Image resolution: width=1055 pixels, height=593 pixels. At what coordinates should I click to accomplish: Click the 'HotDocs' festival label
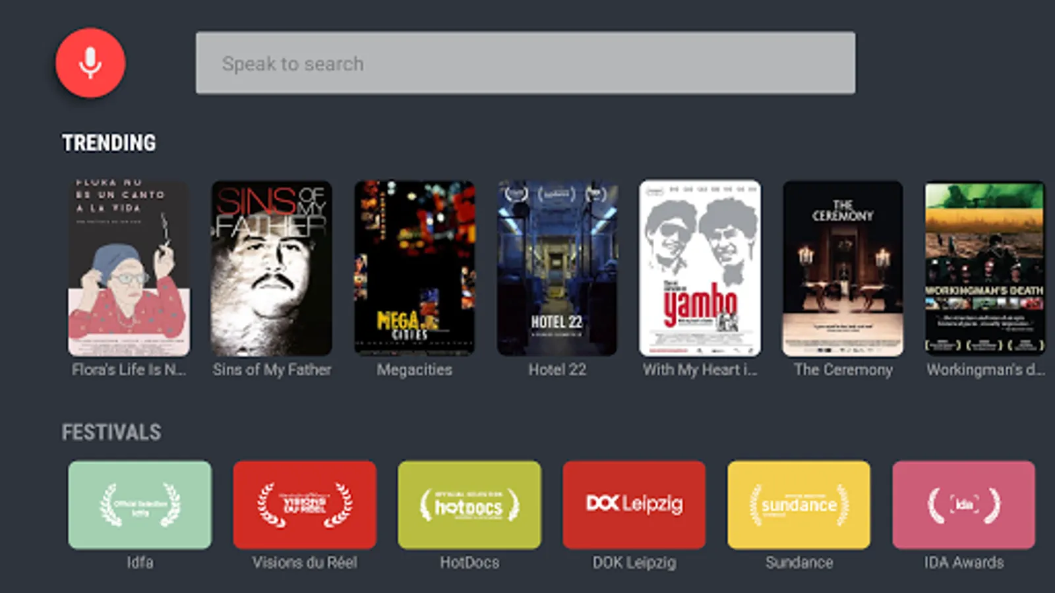[x=469, y=562]
